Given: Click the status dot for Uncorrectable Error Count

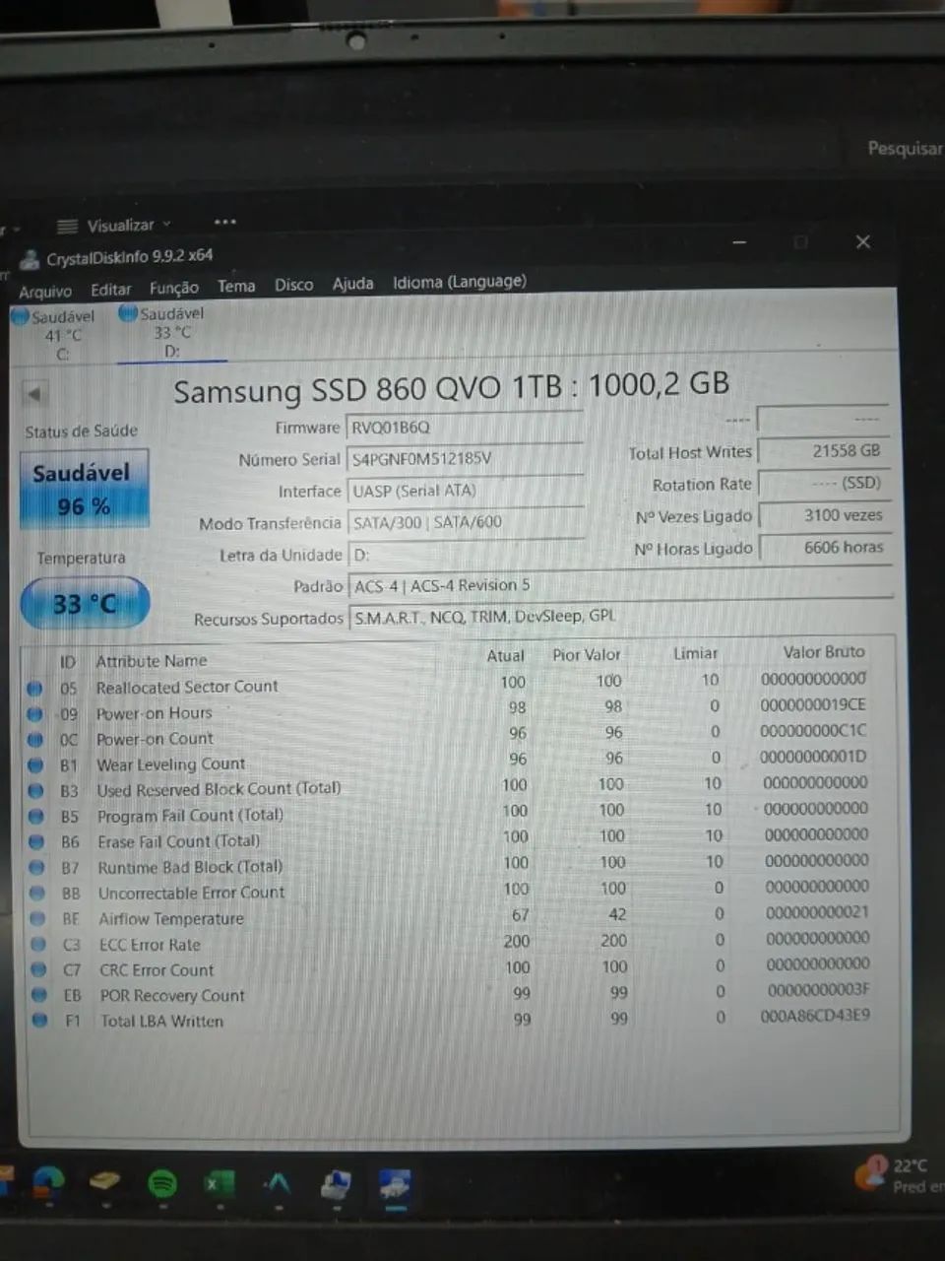Looking at the screenshot, I should 37,894.
